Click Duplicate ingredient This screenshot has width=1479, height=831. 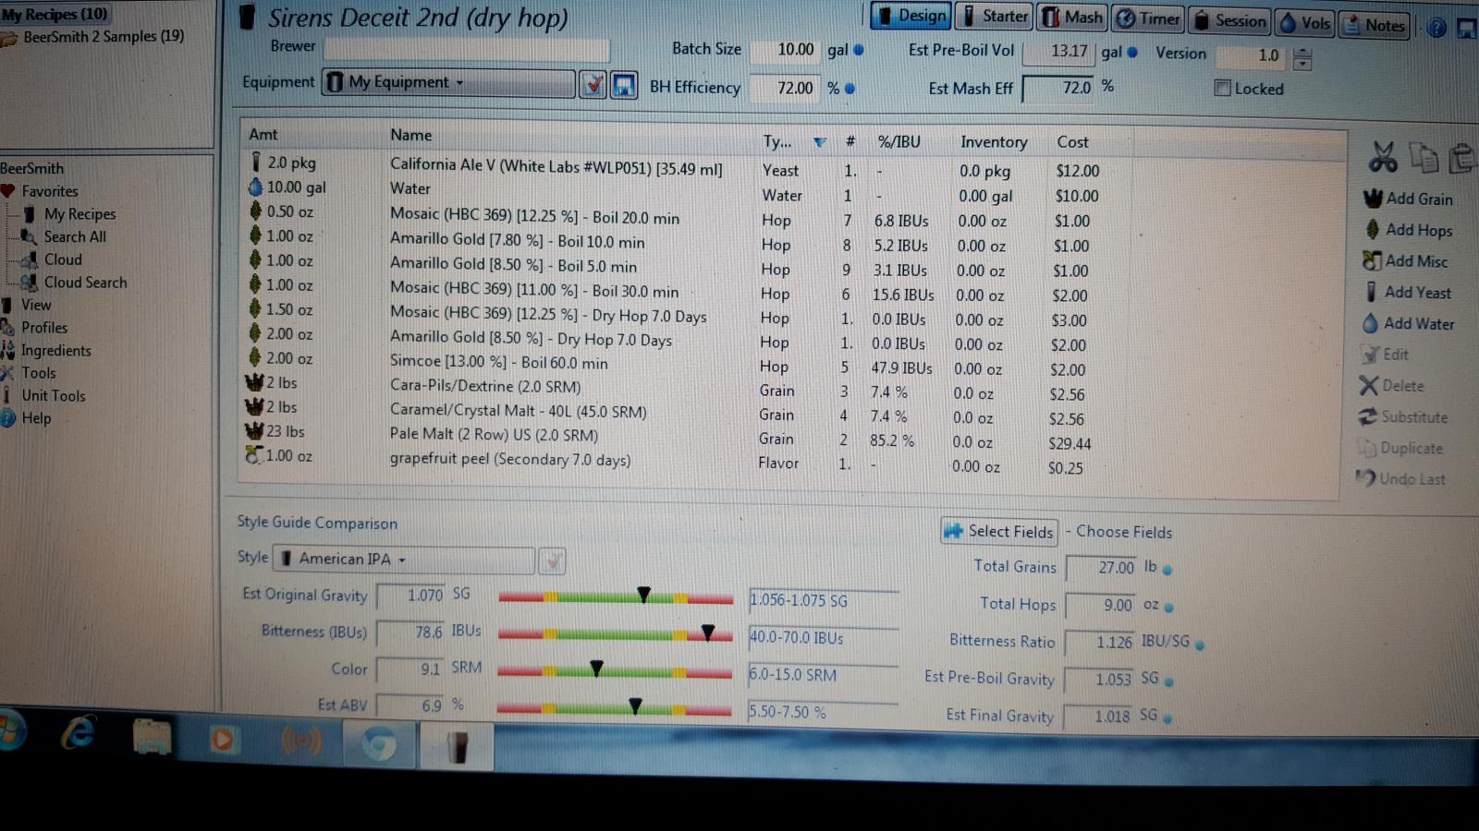tap(1400, 449)
